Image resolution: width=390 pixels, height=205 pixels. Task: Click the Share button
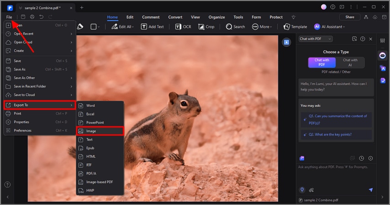(350, 17)
